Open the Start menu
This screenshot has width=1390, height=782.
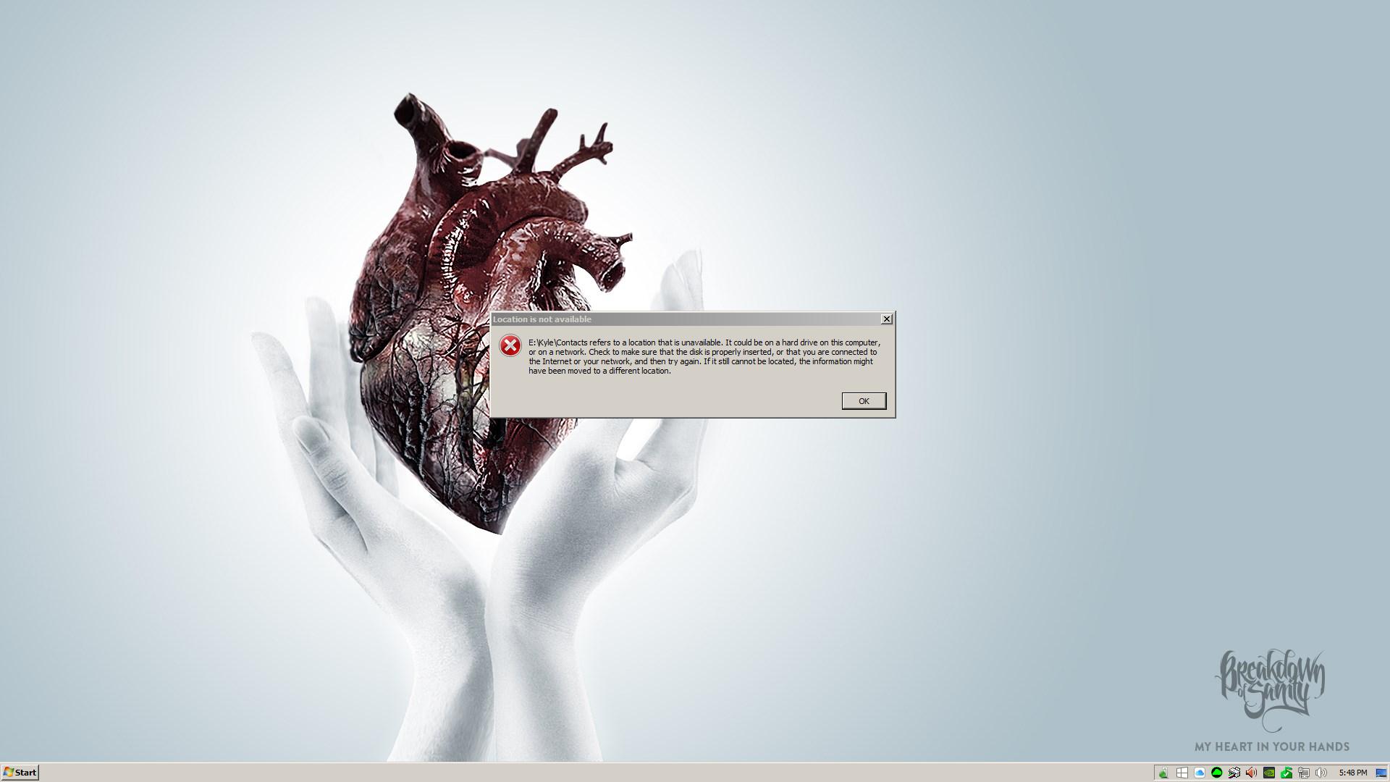20,773
